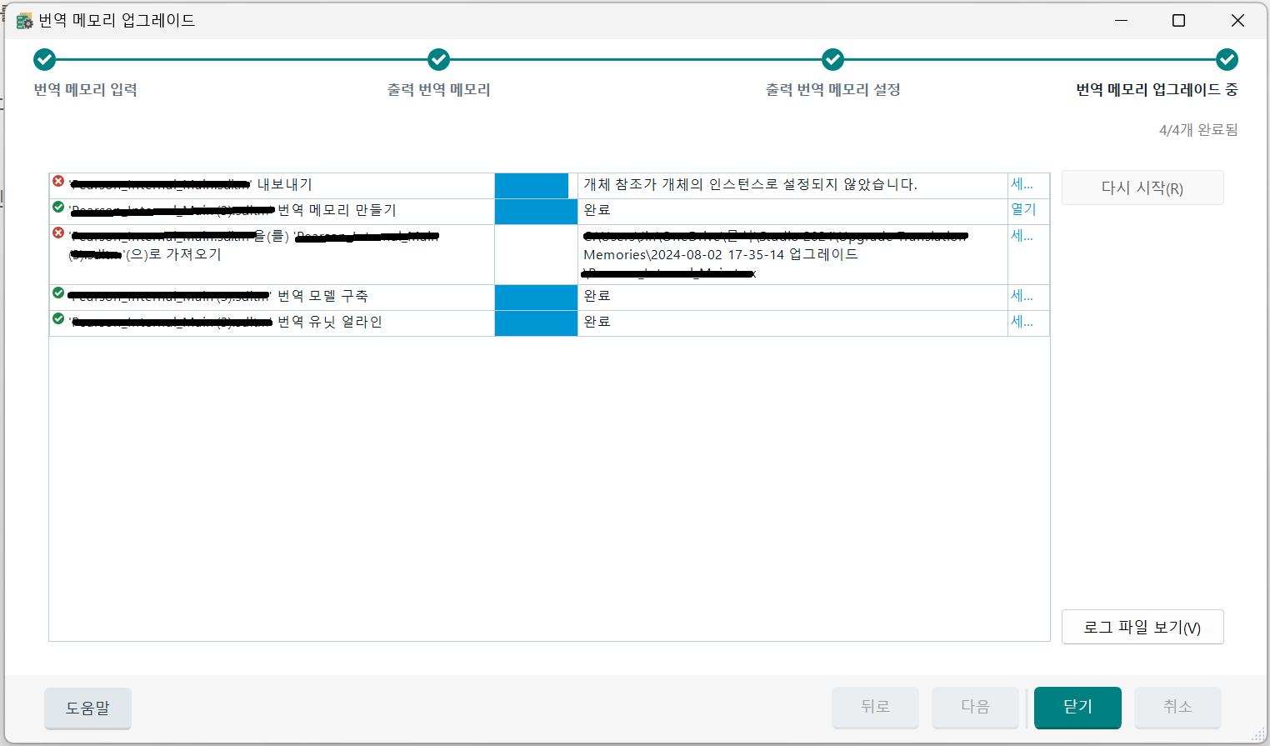Viewport: 1270px width, 746px height.
Task: Click the red error icon on the 내보내기 row
Action: (57, 182)
